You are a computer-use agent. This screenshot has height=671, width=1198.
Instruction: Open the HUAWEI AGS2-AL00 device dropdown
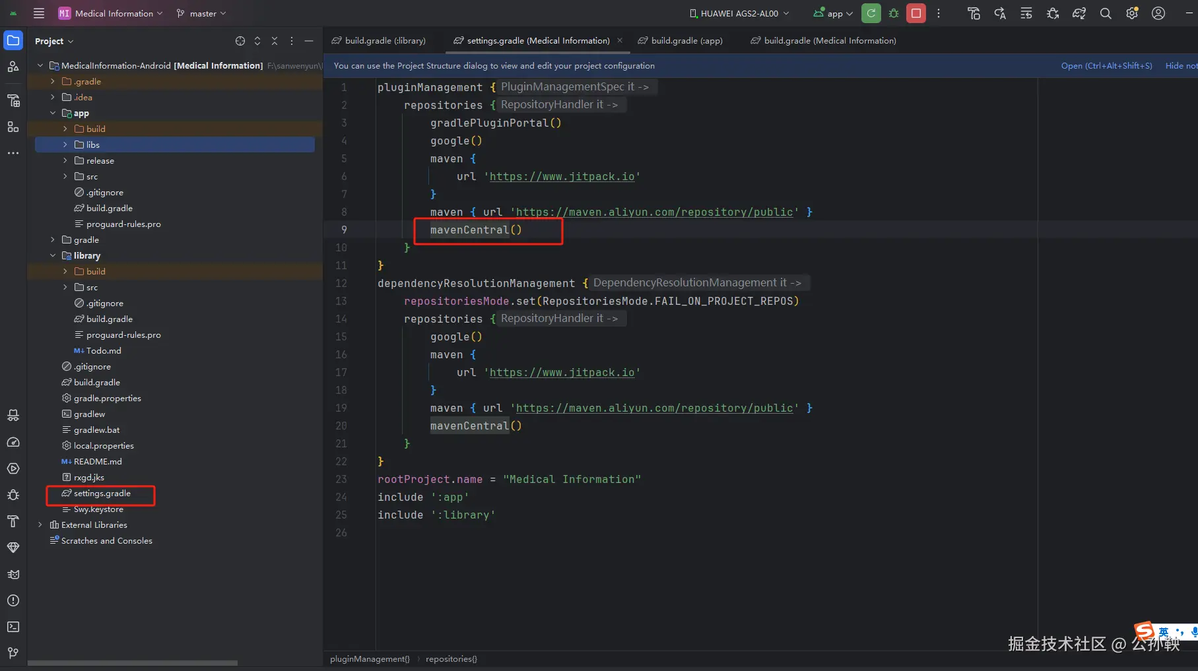(739, 13)
